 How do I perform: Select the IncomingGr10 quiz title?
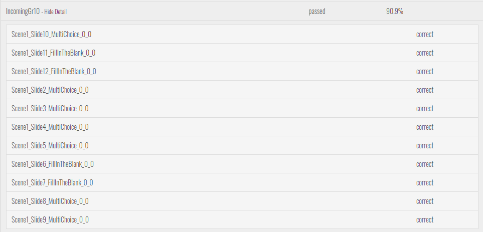coord(23,12)
